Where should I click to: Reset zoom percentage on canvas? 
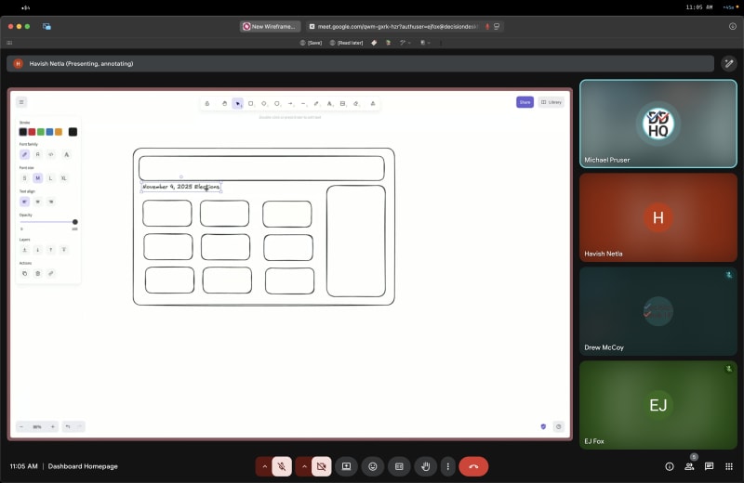(37, 426)
